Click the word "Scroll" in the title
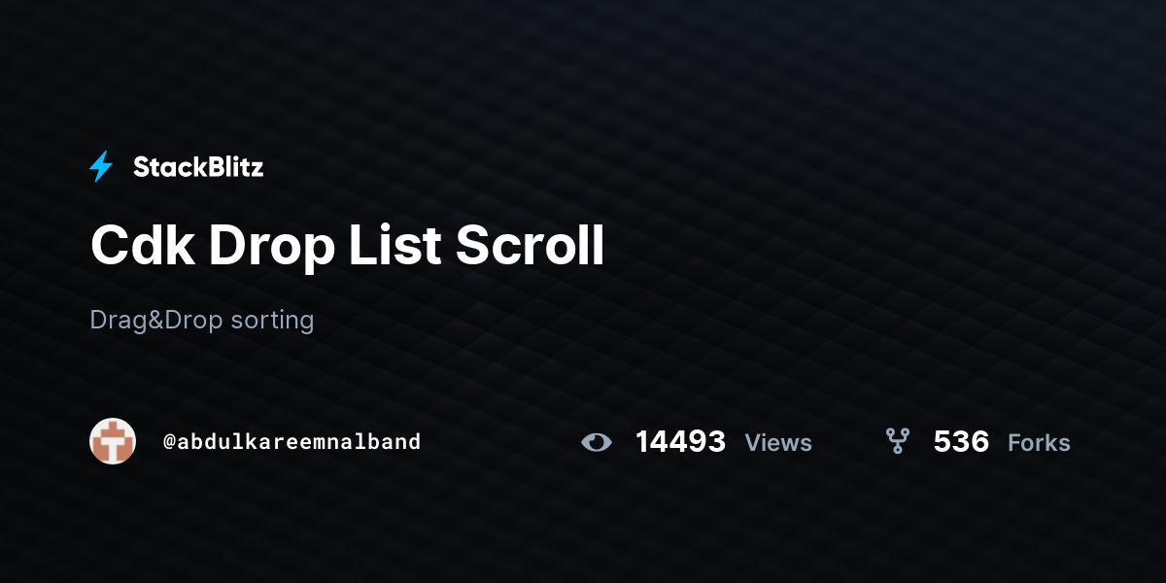Image resolution: width=1166 pixels, height=583 pixels. click(x=531, y=246)
